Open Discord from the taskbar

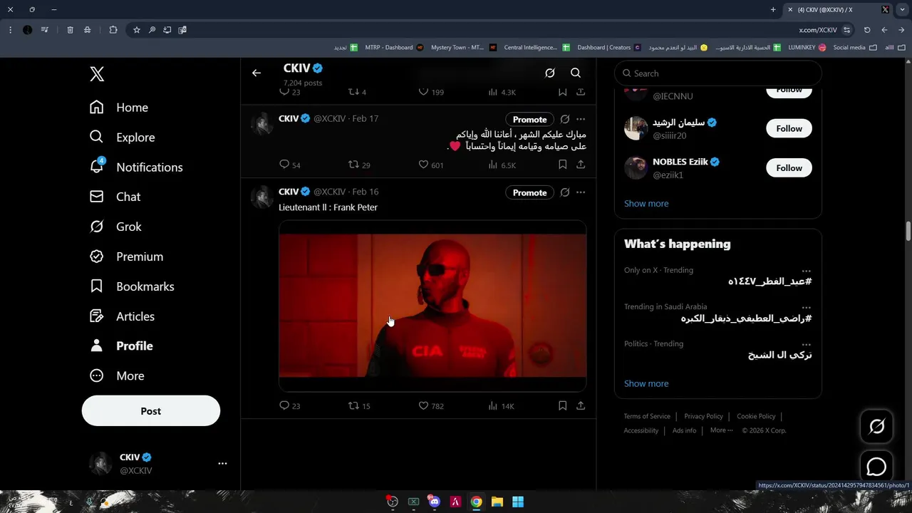[x=434, y=502]
